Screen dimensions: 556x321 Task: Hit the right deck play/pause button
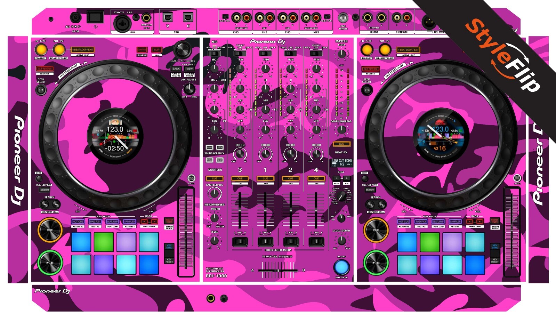point(376,263)
